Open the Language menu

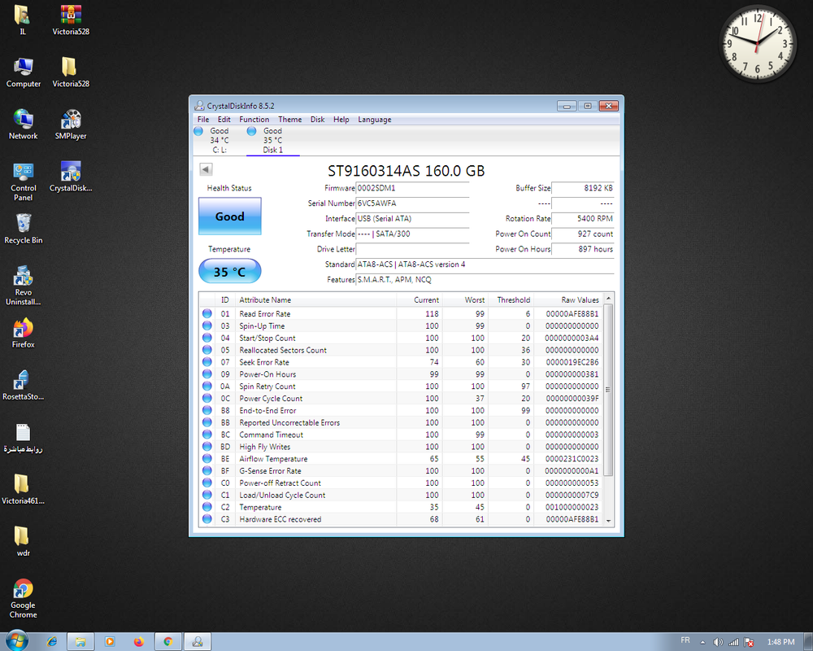(374, 120)
